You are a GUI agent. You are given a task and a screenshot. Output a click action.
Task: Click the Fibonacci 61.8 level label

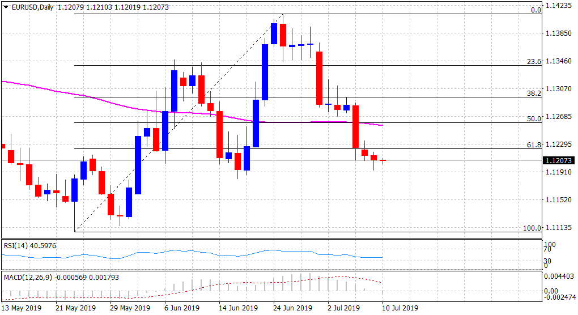tap(534, 145)
